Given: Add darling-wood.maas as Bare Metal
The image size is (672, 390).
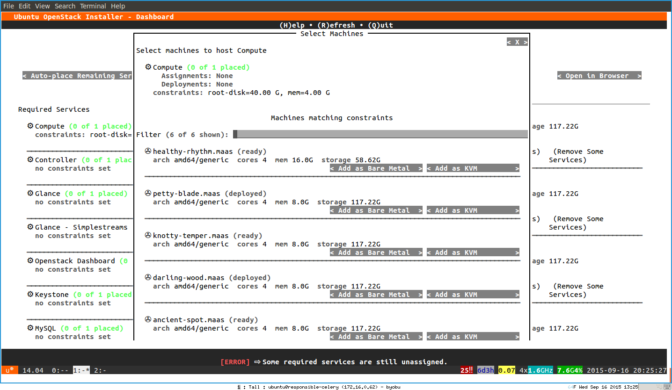Looking at the screenshot, I should (x=376, y=295).
